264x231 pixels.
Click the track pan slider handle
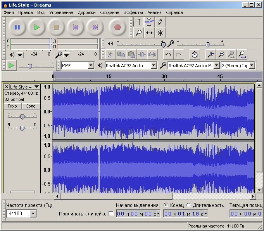tap(22, 128)
